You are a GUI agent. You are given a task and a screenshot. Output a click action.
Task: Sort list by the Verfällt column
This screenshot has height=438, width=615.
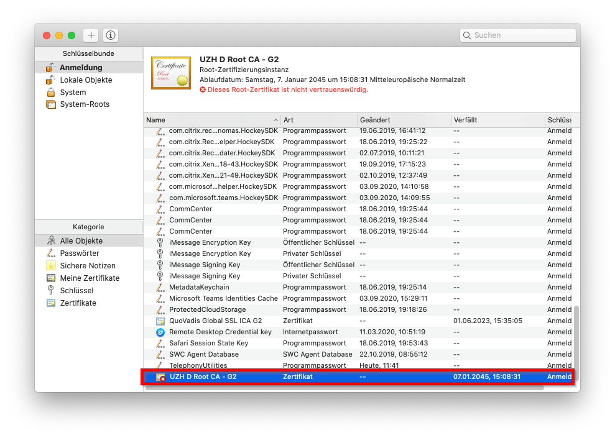[496, 120]
